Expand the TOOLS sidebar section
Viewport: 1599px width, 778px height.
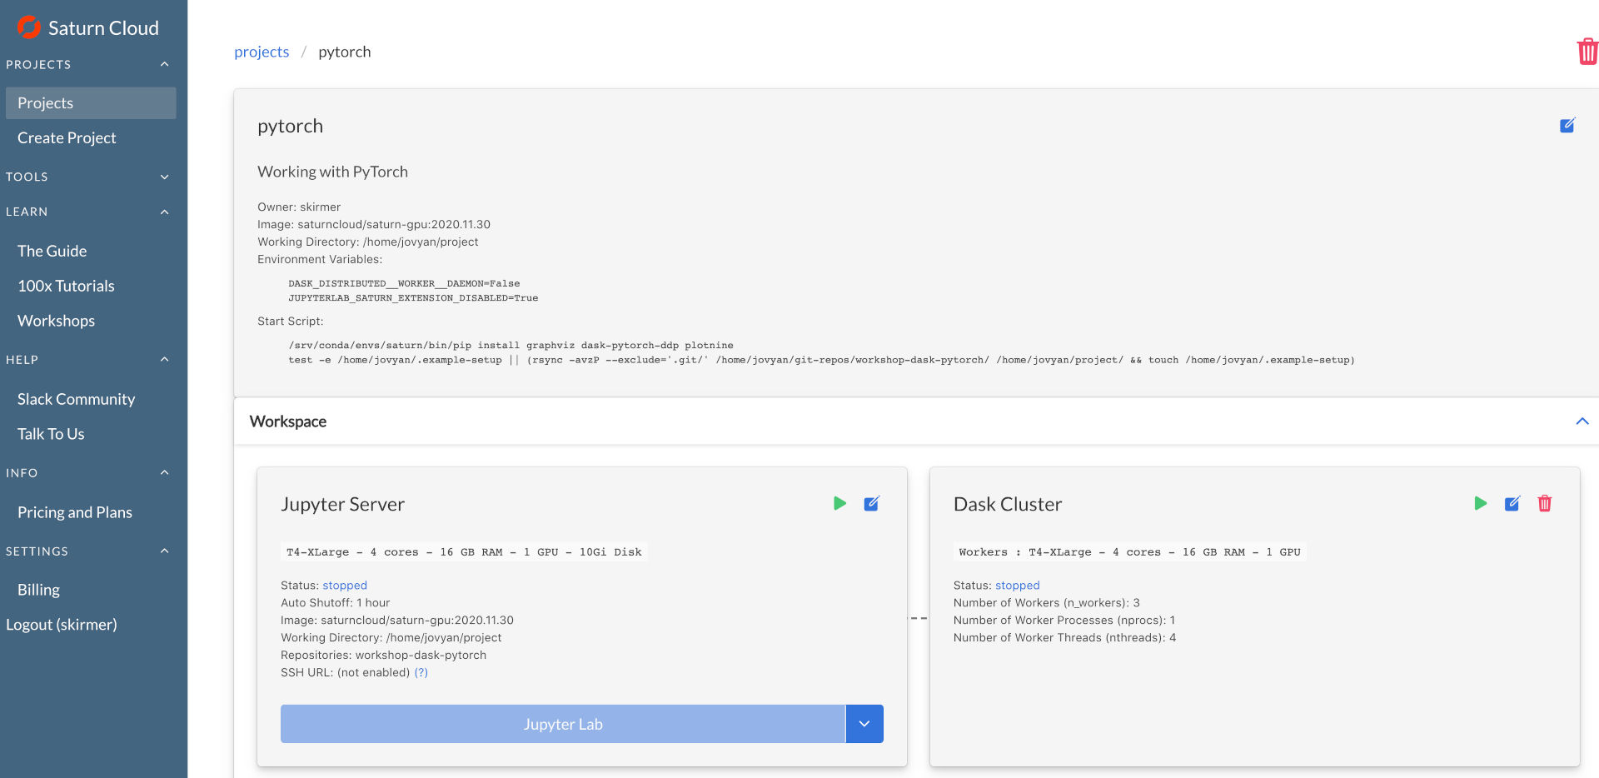click(x=164, y=177)
